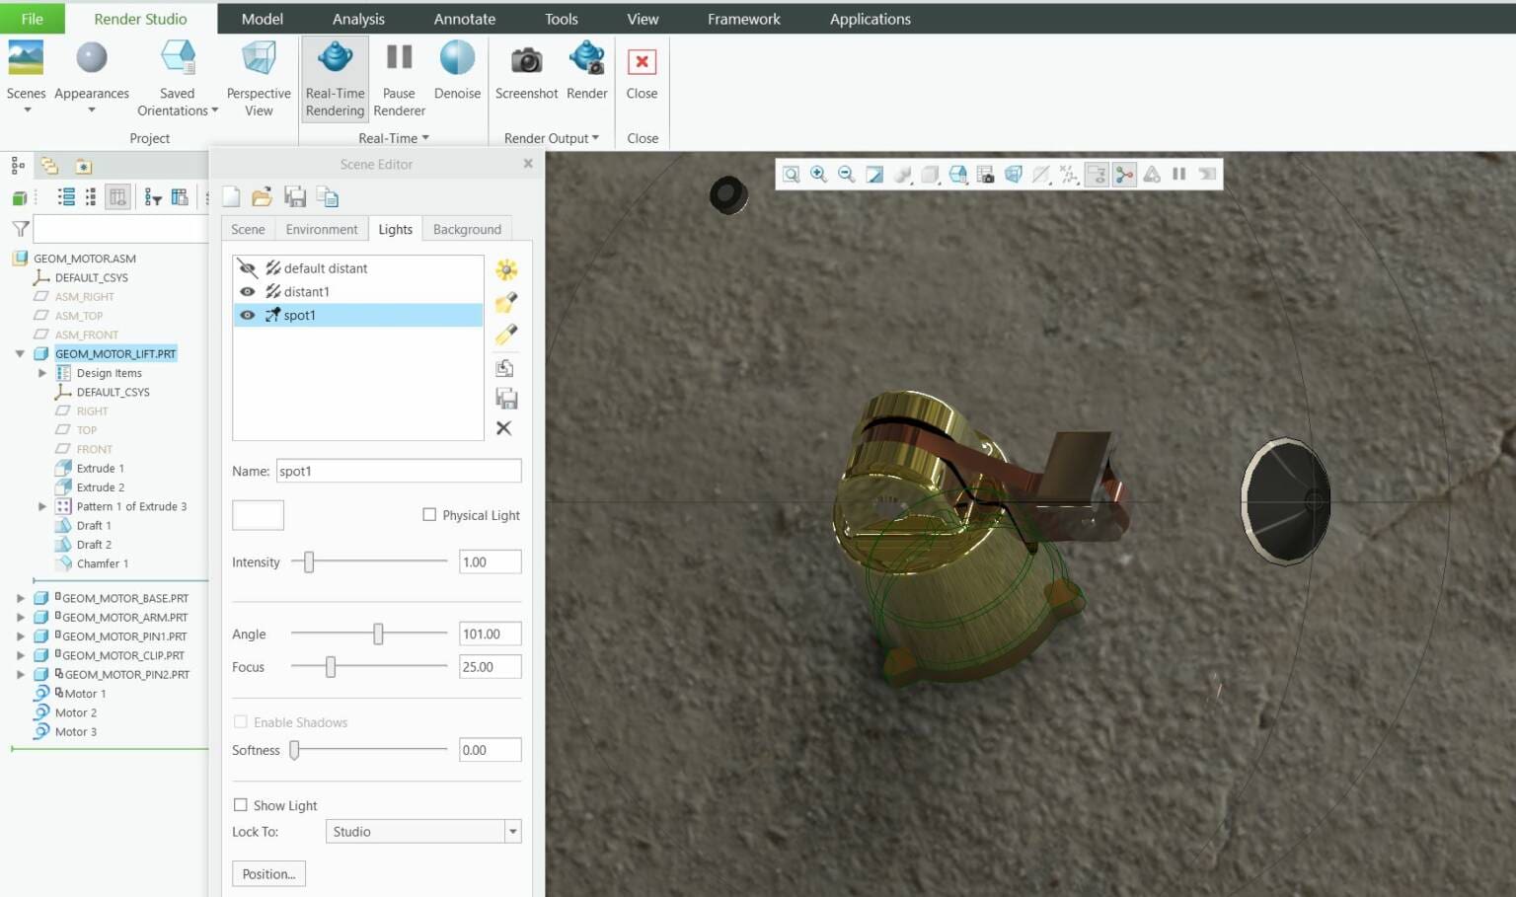Open the Environment tab in Scene Editor
1516x897 pixels.
(x=322, y=229)
